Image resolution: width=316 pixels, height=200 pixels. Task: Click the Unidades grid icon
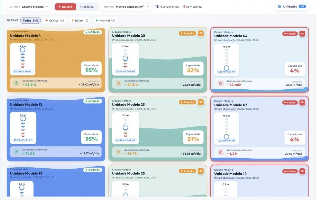point(279,6)
